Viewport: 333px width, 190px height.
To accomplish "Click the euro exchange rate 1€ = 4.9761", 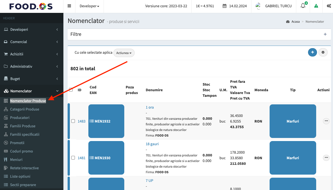I will [x=205, y=6].
